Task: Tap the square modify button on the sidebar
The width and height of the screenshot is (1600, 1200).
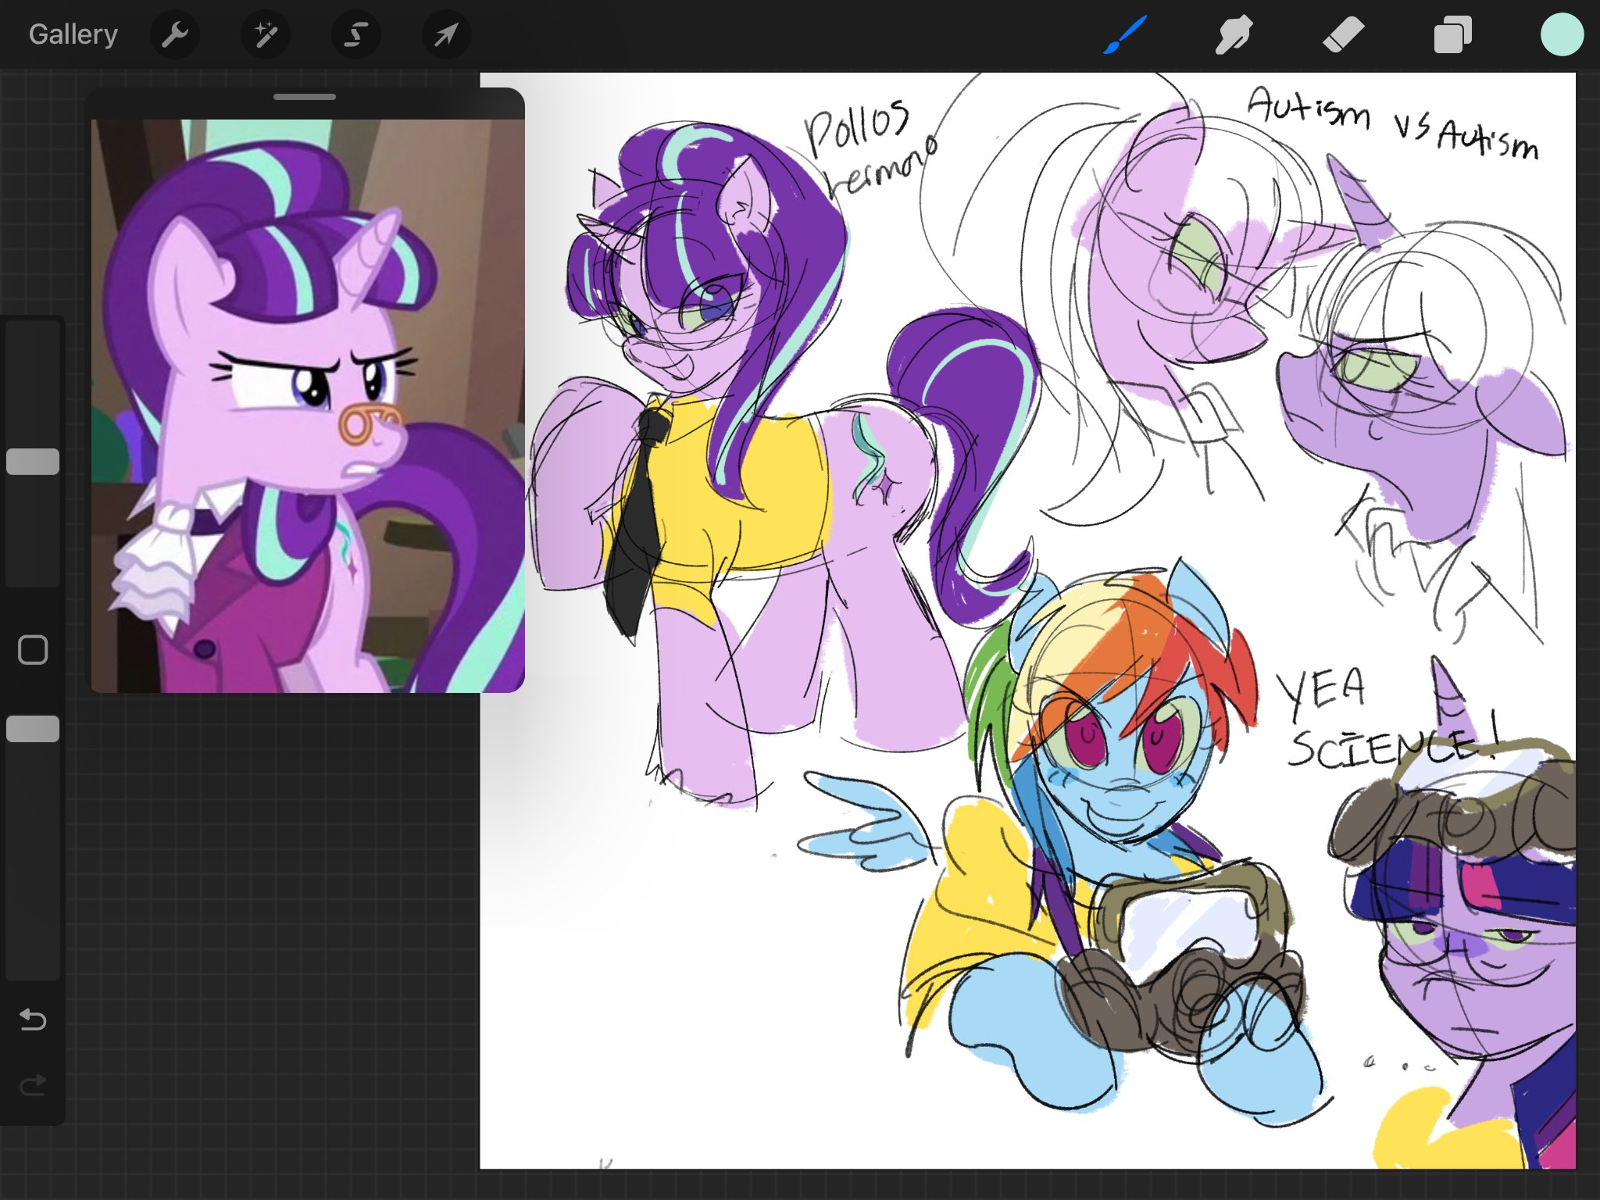Action: coord(33,649)
